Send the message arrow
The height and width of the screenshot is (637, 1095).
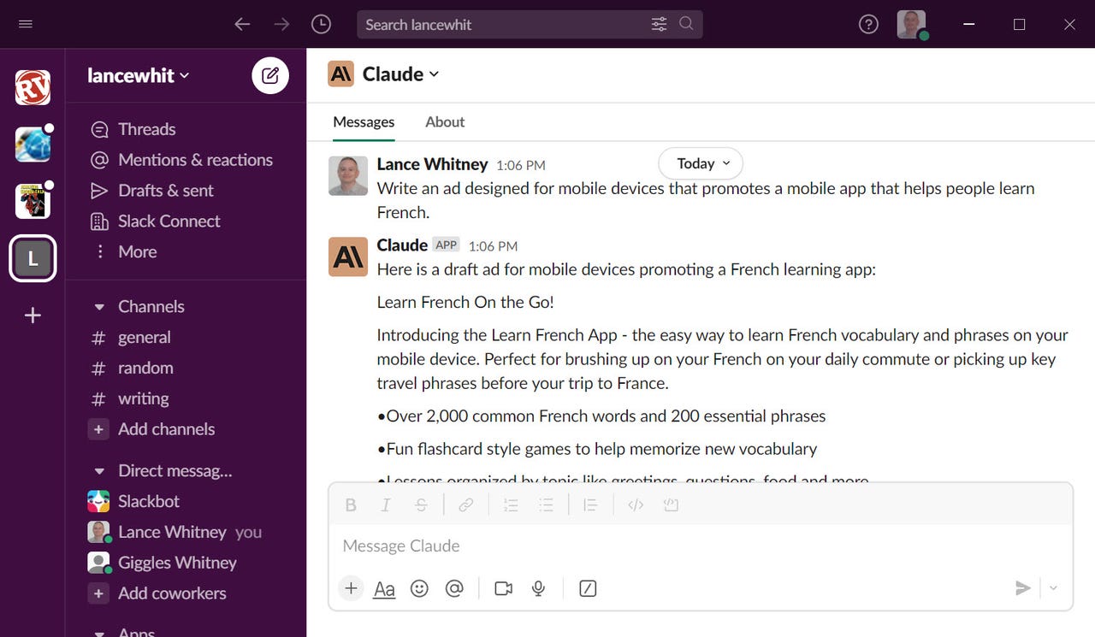(1022, 588)
